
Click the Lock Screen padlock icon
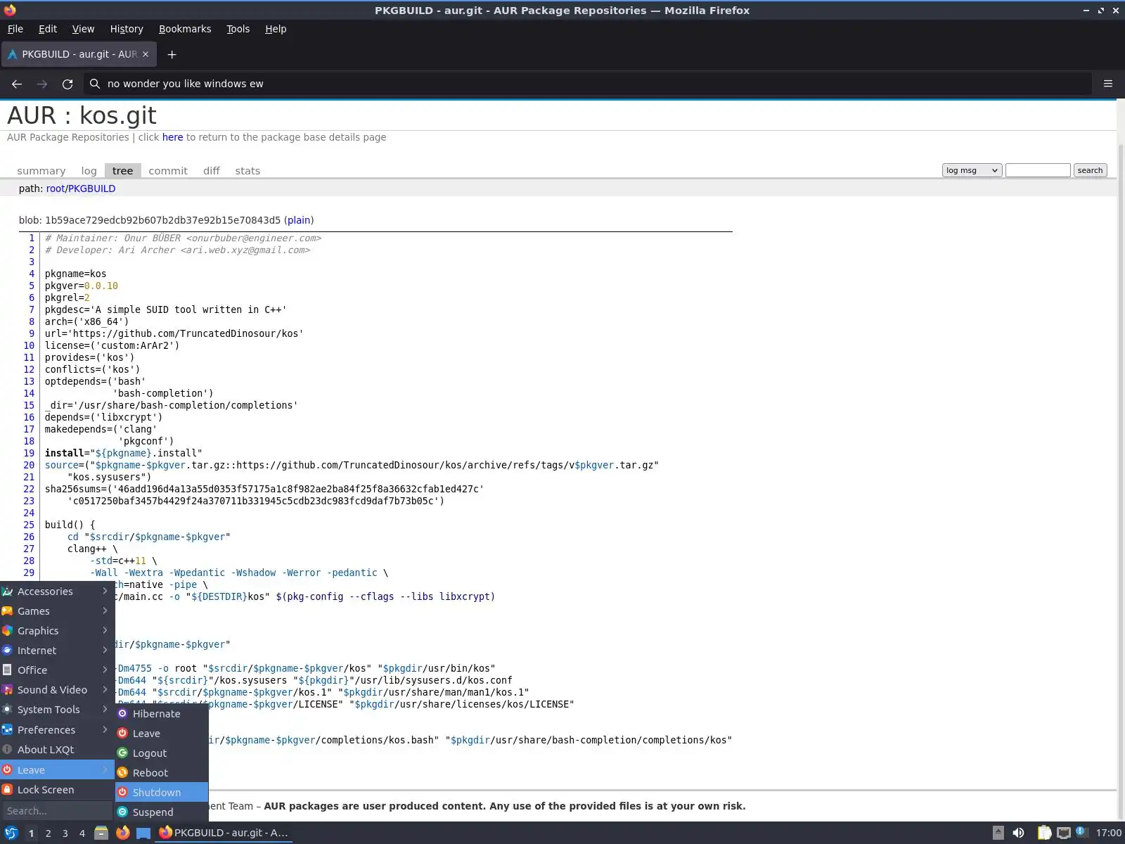point(7,789)
